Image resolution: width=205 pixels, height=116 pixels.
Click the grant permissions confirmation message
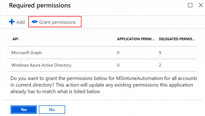tap(102, 84)
